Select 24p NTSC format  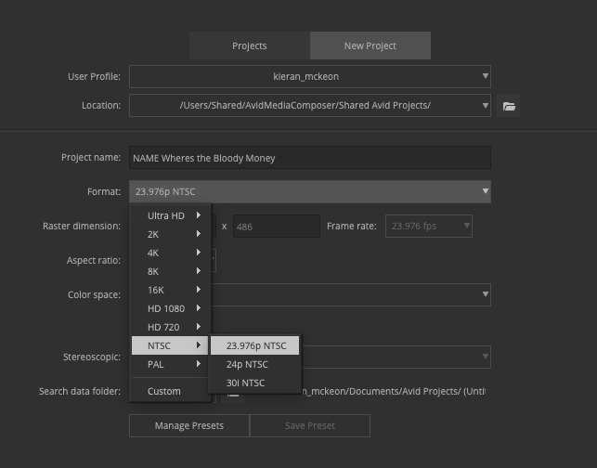(x=254, y=364)
